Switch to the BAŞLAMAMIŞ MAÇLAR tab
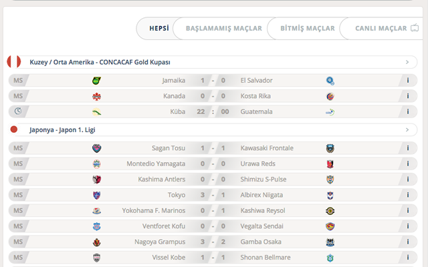 click(x=223, y=28)
